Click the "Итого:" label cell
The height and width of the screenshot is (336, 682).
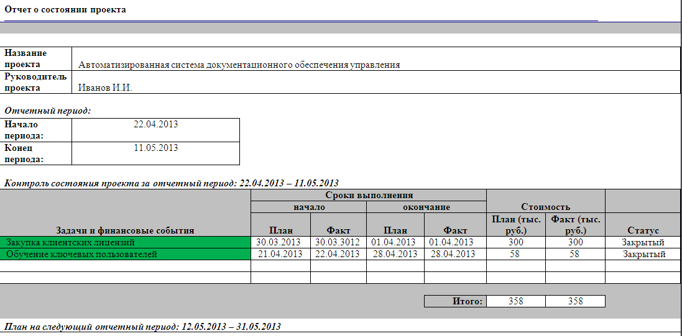click(x=455, y=301)
